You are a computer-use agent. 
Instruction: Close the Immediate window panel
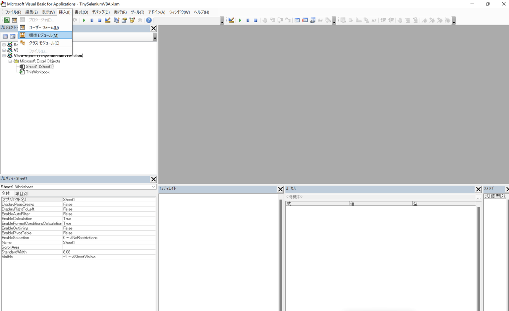pos(280,189)
